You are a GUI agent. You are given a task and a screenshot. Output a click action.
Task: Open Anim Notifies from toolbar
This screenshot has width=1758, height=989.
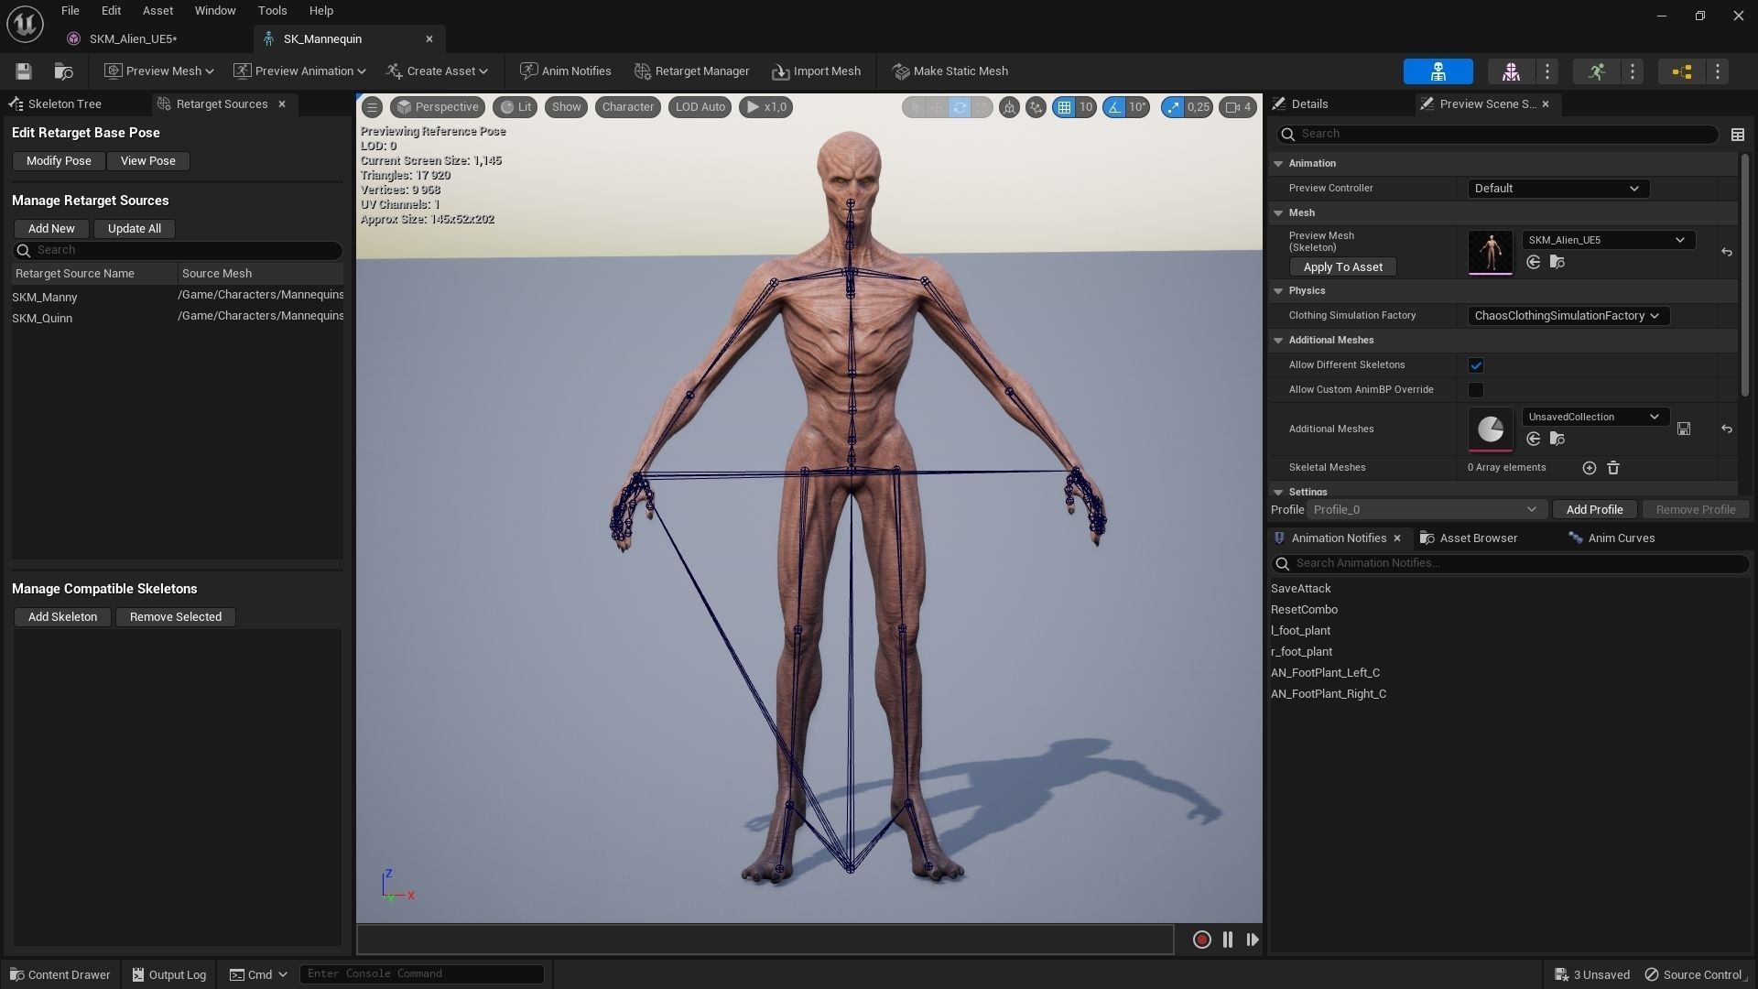[x=565, y=71]
